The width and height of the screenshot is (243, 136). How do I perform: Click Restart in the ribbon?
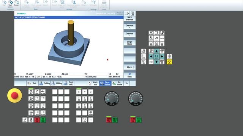17,3
